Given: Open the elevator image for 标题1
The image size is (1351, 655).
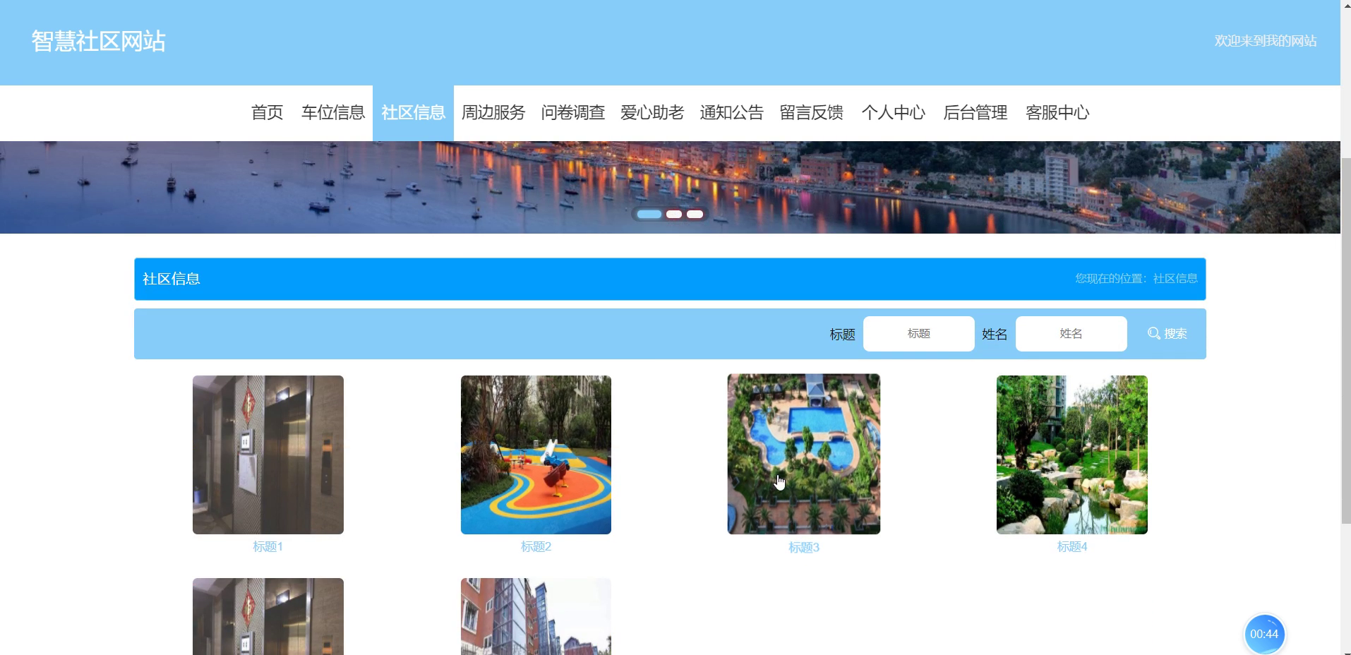Looking at the screenshot, I should pos(268,455).
